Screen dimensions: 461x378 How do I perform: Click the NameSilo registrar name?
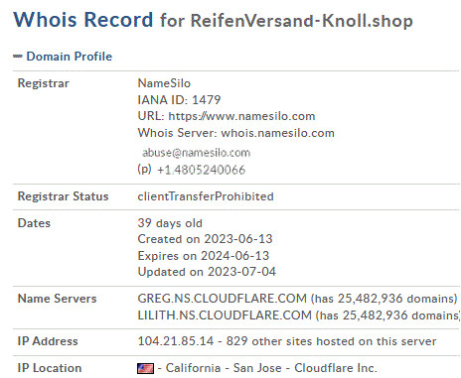pos(164,83)
